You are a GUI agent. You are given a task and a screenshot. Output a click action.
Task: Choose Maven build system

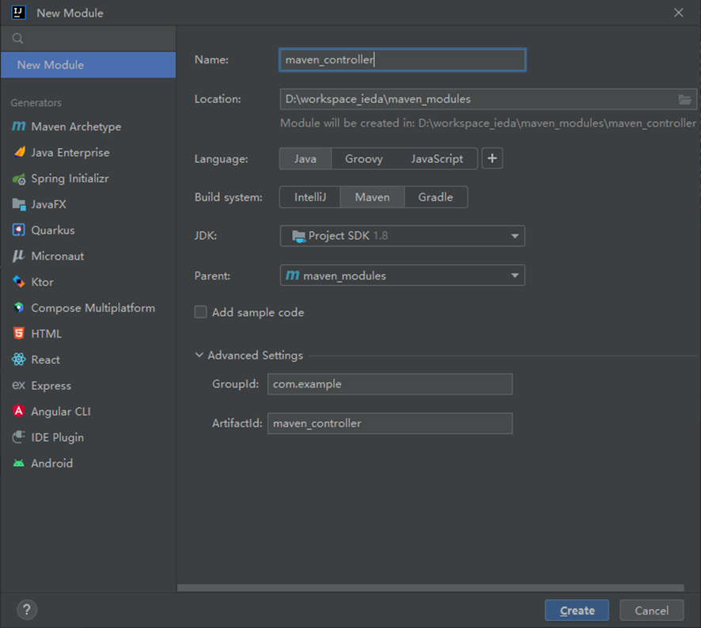click(x=373, y=197)
